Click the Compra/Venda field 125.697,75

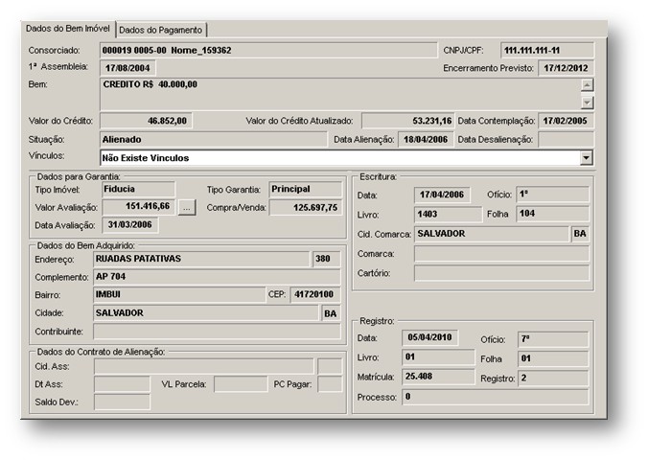[x=306, y=207]
